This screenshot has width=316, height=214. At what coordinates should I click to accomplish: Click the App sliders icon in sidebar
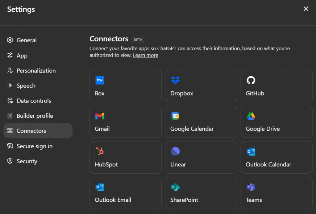pyautogui.click(x=10, y=55)
